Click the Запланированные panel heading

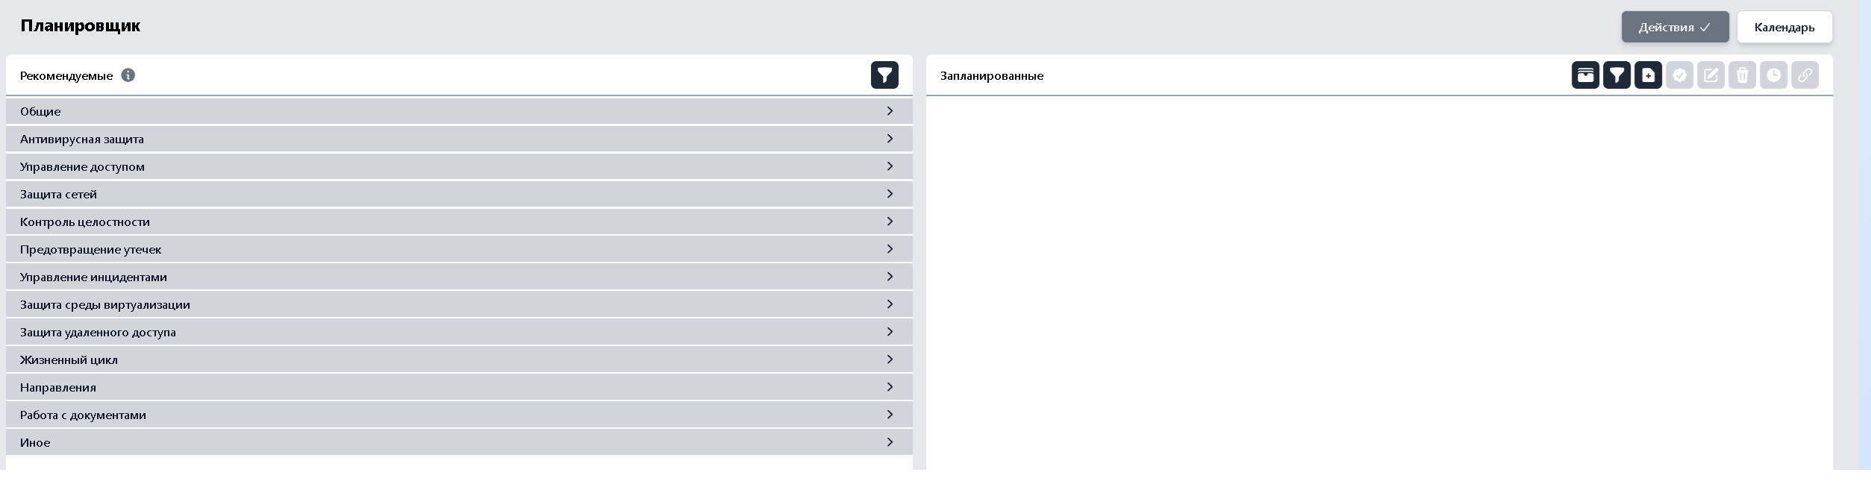(992, 76)
